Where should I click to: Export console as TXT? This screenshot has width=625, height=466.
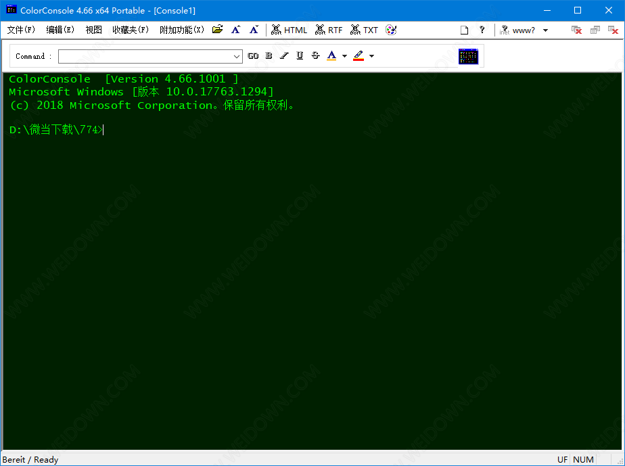(364, 30)
